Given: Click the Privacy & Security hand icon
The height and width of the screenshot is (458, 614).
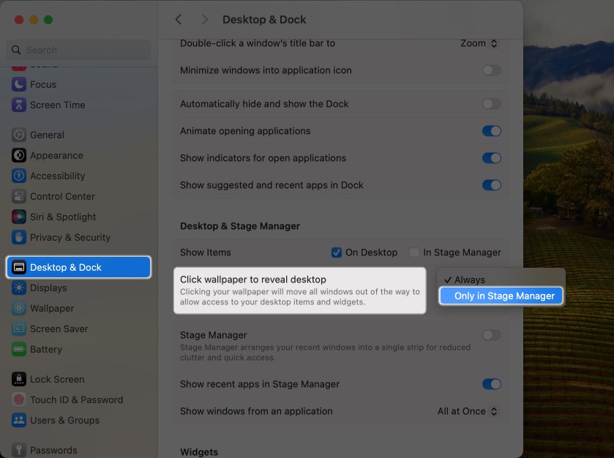Looking at the screenshot, I should (19, 237).
